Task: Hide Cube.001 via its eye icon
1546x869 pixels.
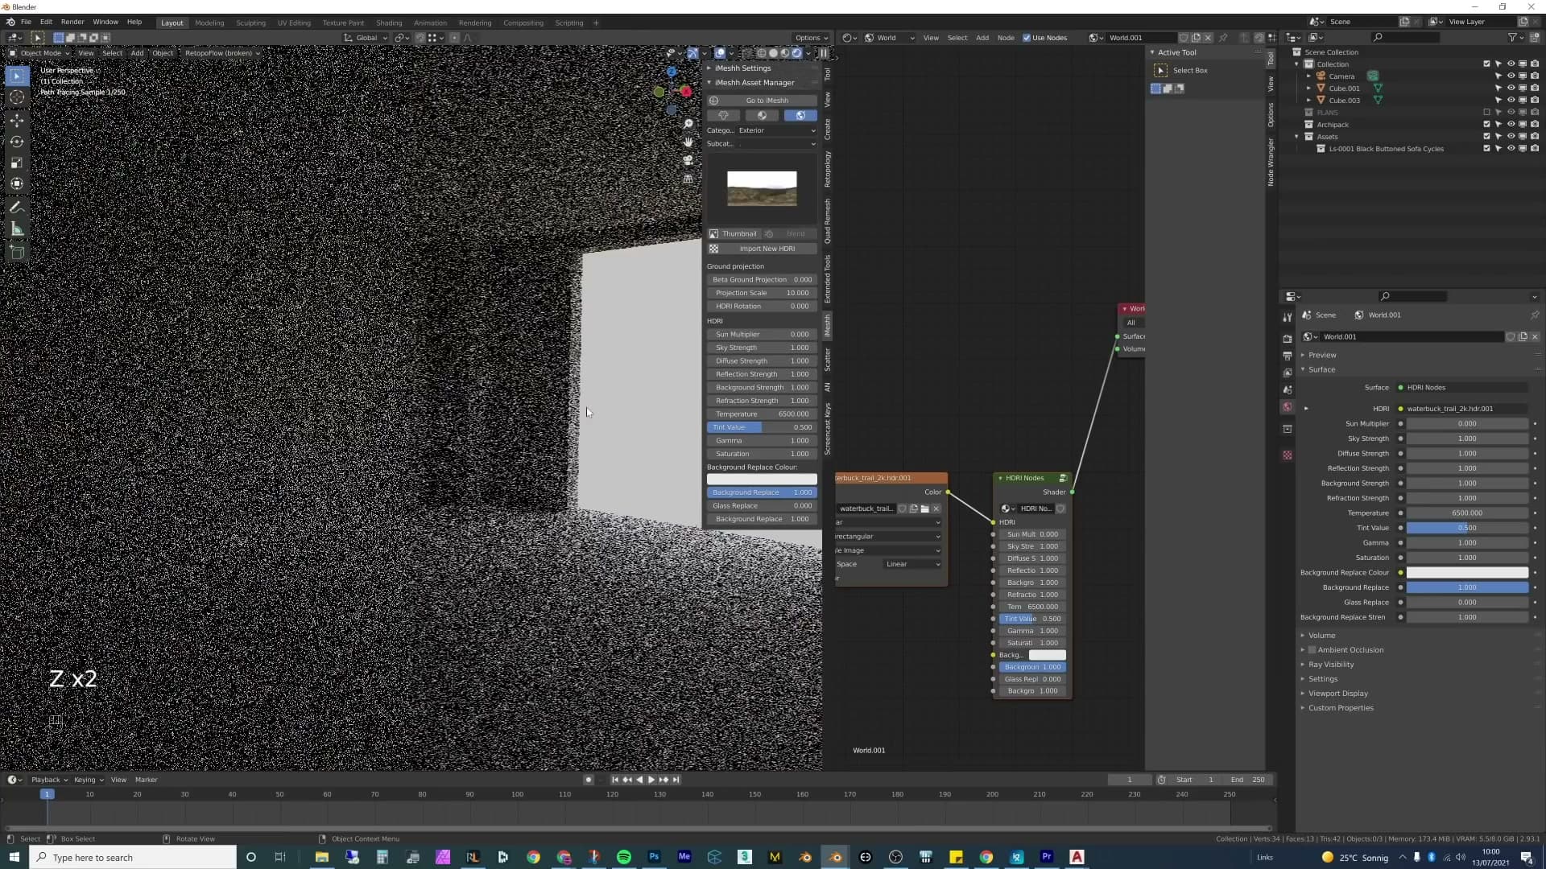Action: tap(1511, 89)
